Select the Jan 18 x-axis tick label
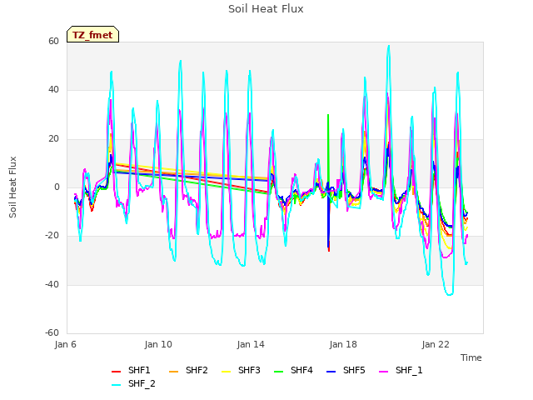The height and width of the screenshot is (400, 533). 343,344
